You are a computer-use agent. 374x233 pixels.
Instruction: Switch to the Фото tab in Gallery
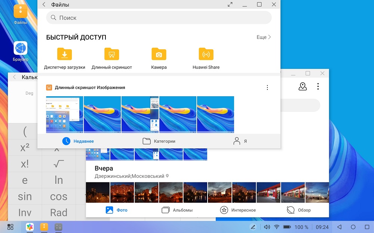116,210
